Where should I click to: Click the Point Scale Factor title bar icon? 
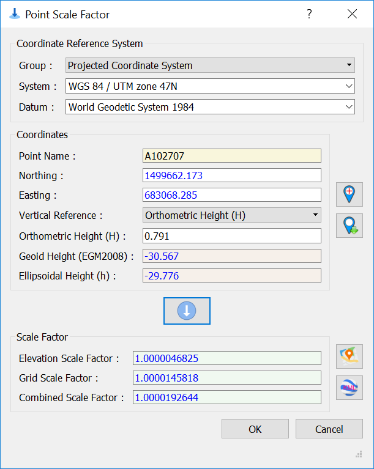pyautogui.click(x=14, y=14)
